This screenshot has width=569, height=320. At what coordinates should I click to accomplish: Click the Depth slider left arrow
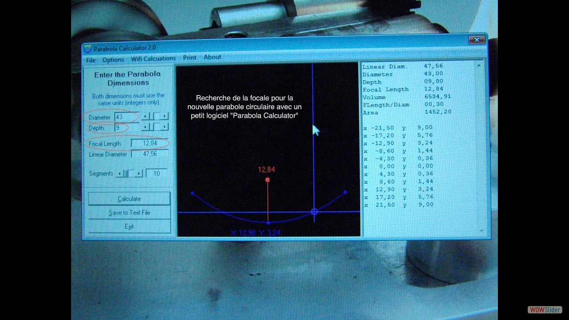click(x=145, y=127)
